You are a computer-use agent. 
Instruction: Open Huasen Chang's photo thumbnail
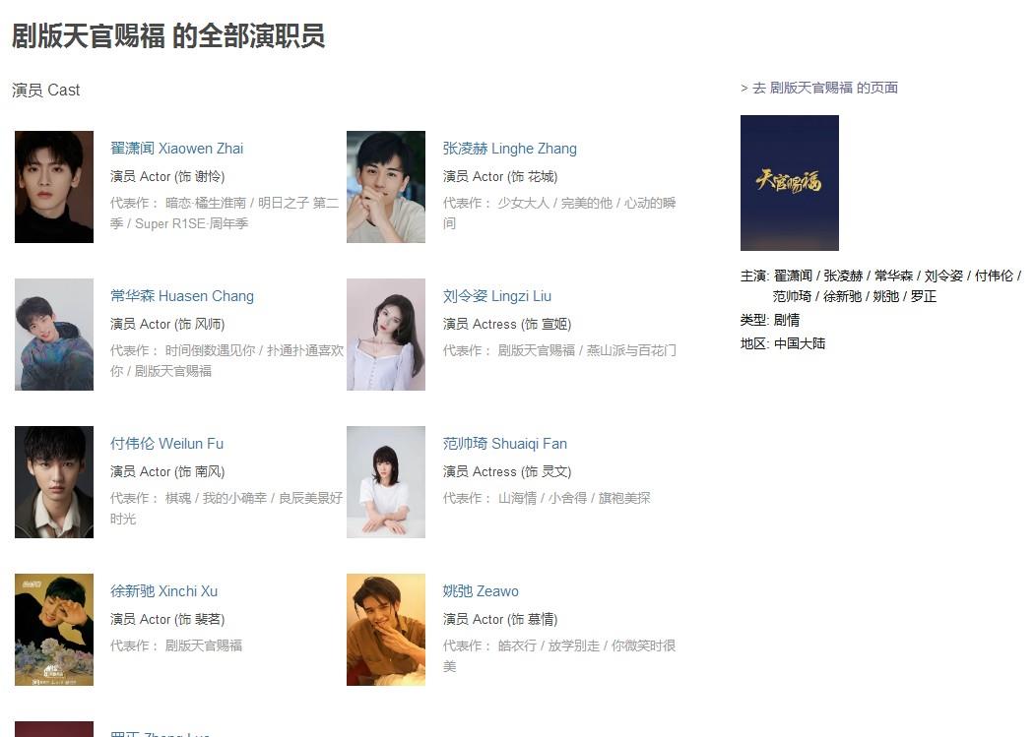click(x=54, y=335)
